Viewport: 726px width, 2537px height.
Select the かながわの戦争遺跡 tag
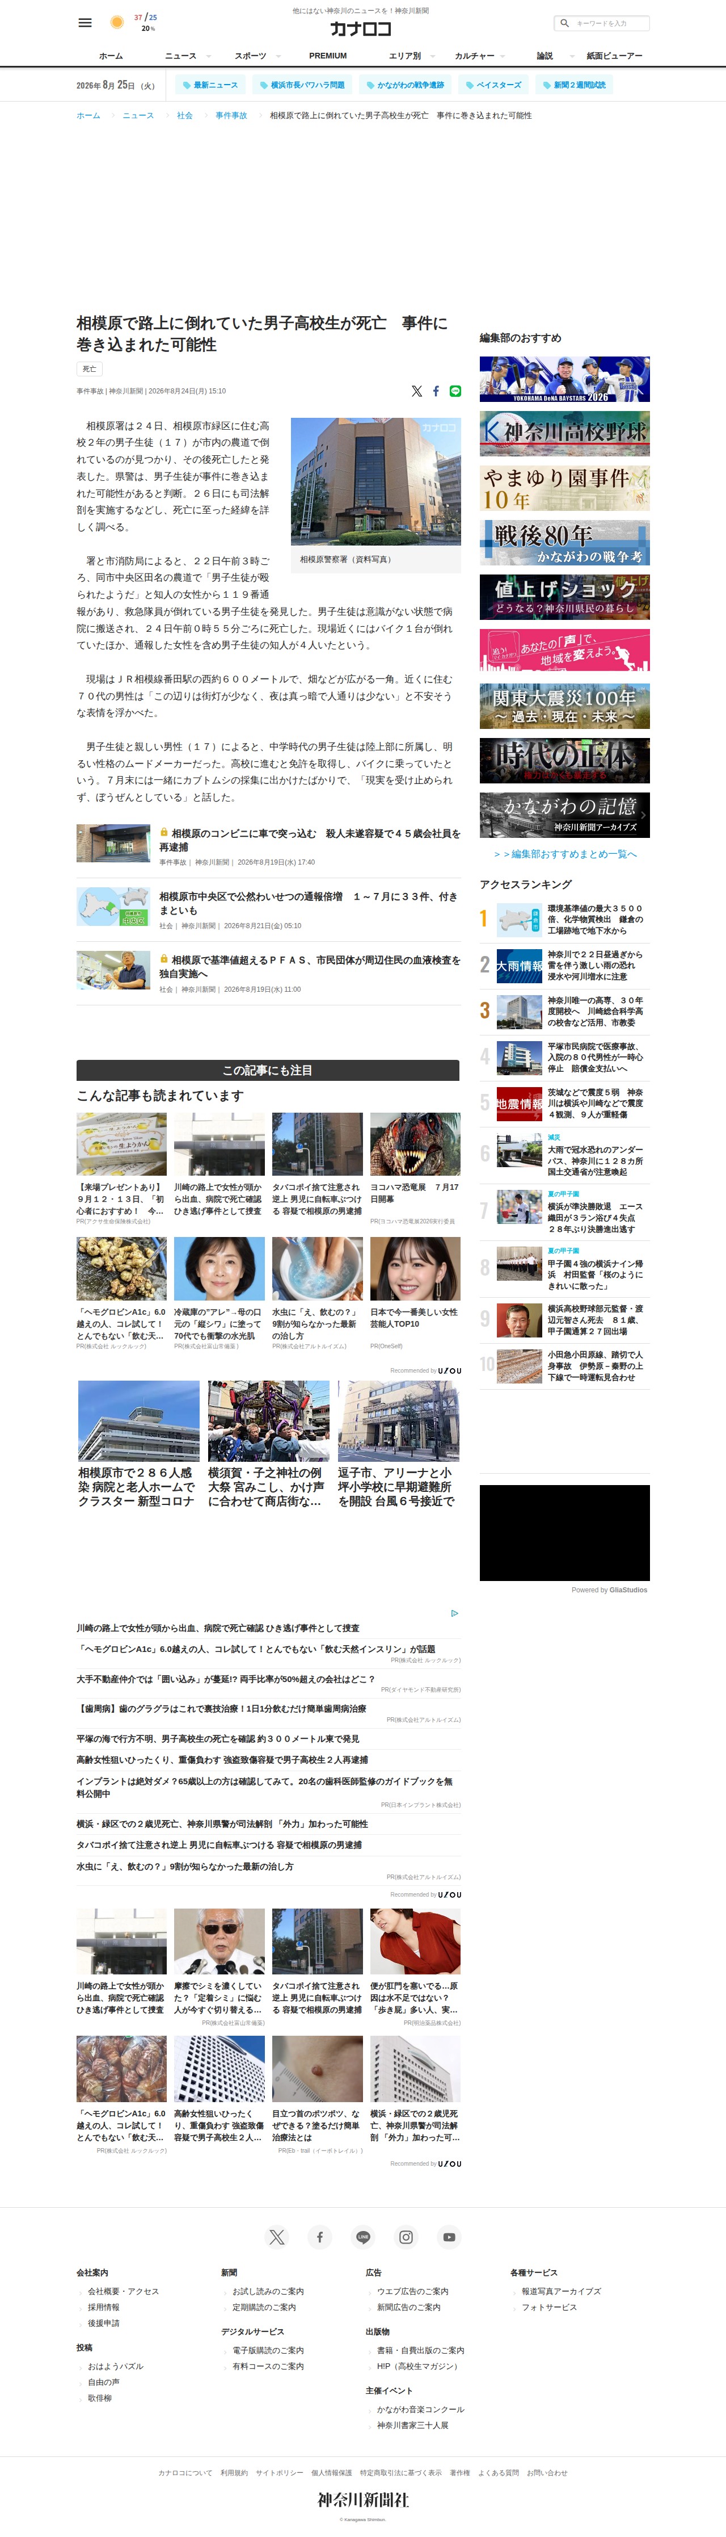pyautogui.click(x=406, y=85)
